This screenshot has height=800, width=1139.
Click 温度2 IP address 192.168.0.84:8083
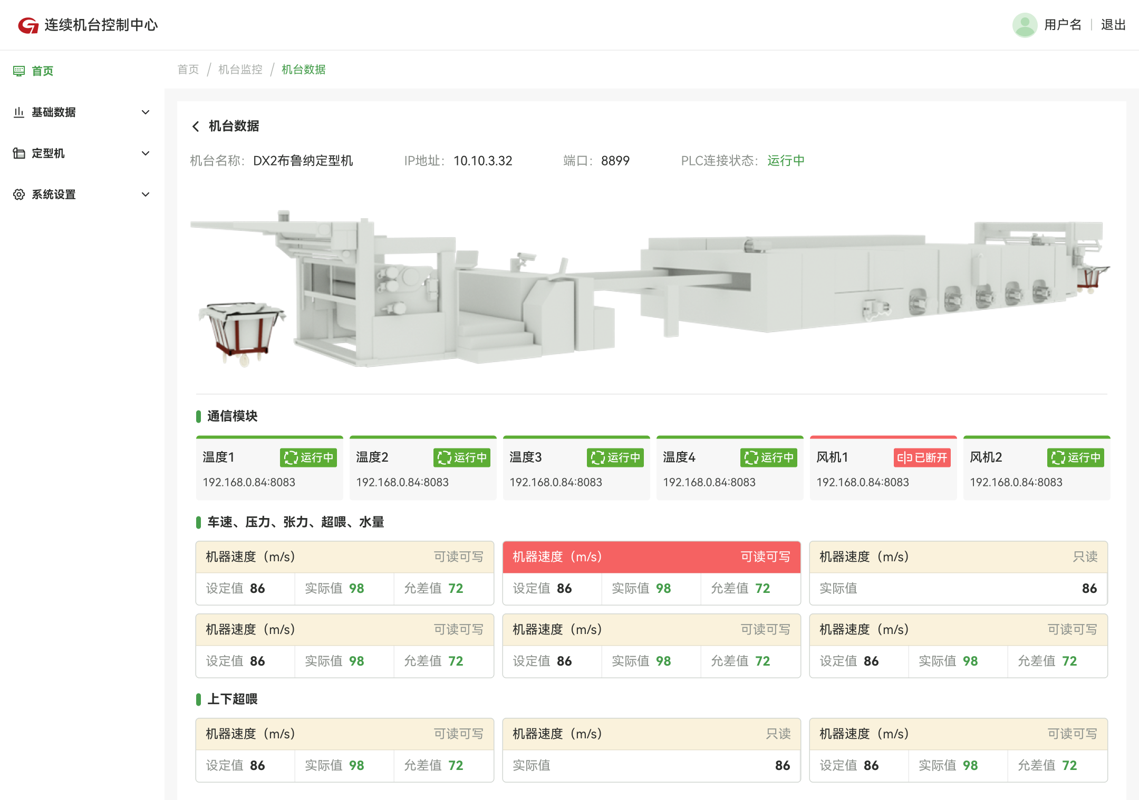(x=402, y=482)
